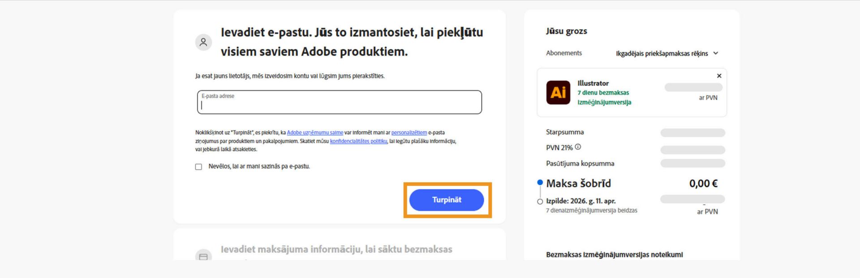860x278 pixels.
Task: Click the chevron next to the Abonements selection
Action: click(716, 53)
